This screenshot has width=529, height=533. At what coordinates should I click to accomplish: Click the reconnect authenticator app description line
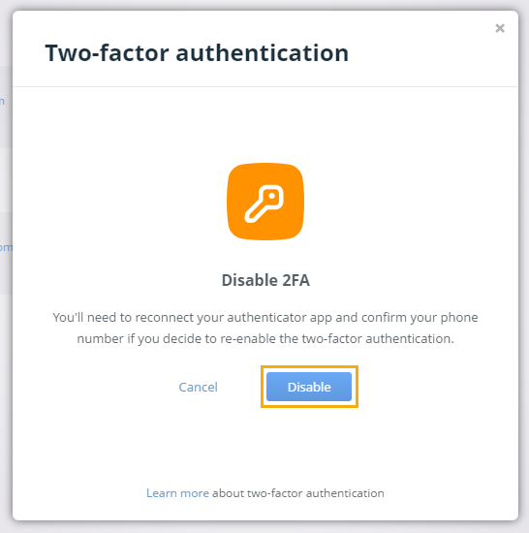click(265, 318)
